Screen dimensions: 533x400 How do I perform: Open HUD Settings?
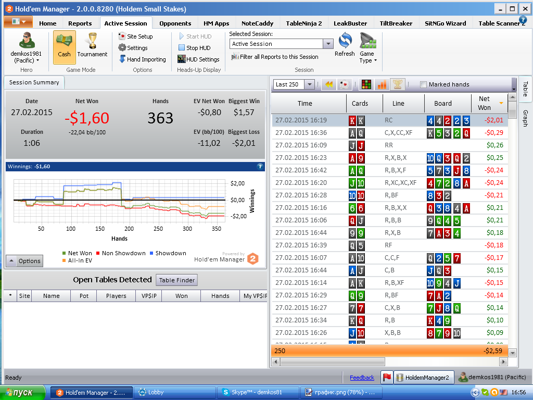coord(198,59)
